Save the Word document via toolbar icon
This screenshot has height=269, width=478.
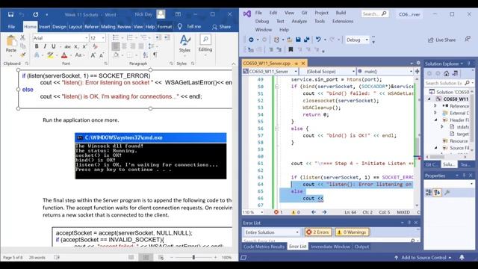[10, 15]
